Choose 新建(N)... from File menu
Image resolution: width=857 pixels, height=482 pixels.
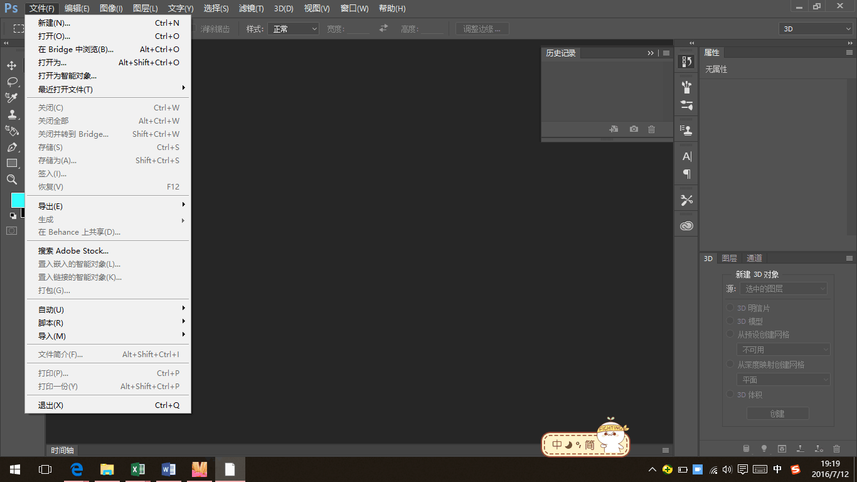tap(108, 23)
